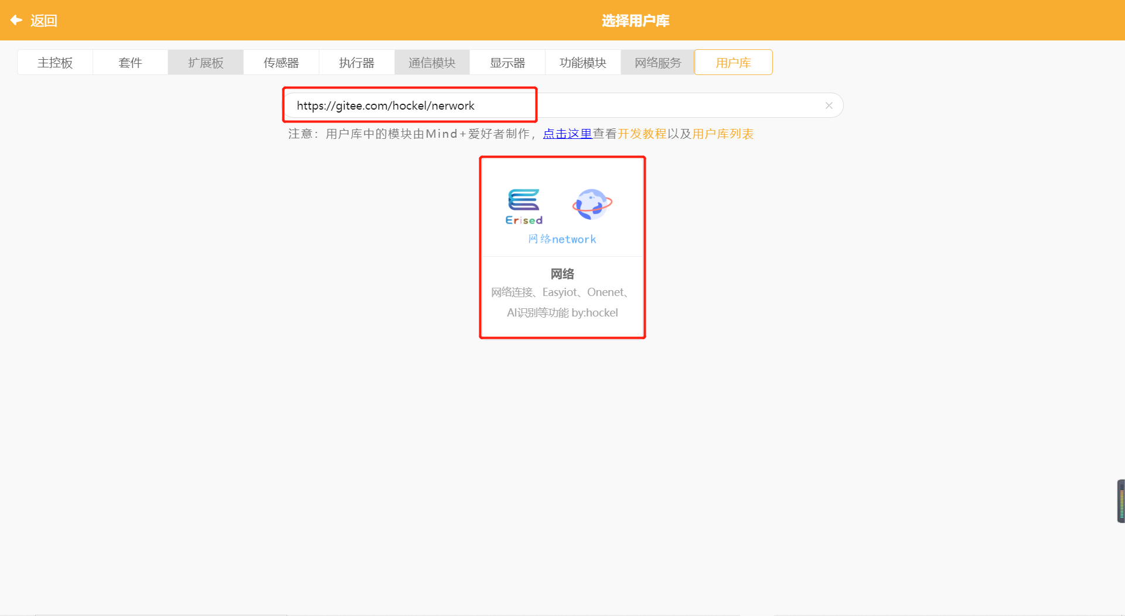Clear the search box with the X icon

click(829, 105)
